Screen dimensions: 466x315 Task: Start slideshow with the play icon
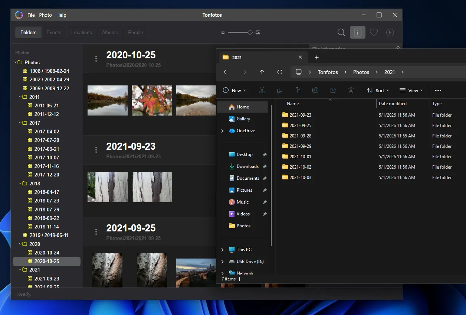390,33
